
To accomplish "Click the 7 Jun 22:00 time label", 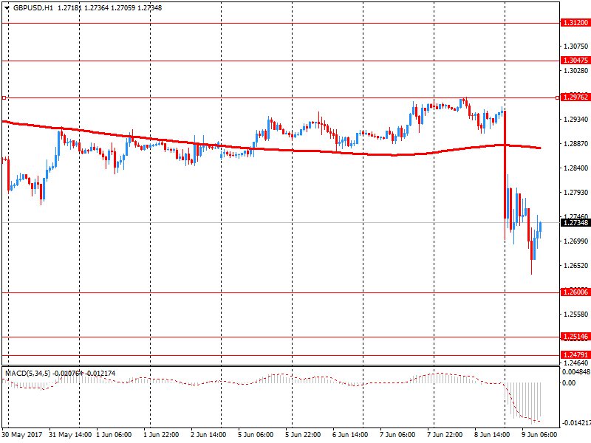I will click(445, 435).
